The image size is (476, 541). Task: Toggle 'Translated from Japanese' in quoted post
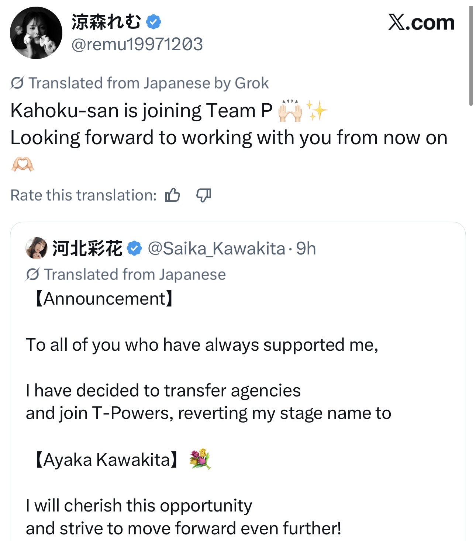point(135,274)
